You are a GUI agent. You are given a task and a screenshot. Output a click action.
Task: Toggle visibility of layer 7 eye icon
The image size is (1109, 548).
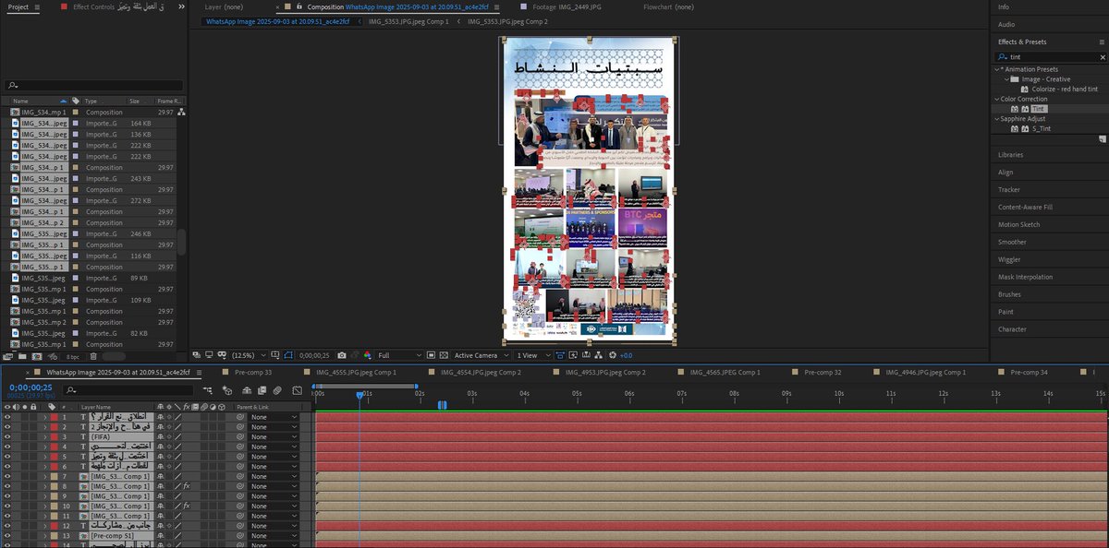pyautogui.click(x=7, y=476)
